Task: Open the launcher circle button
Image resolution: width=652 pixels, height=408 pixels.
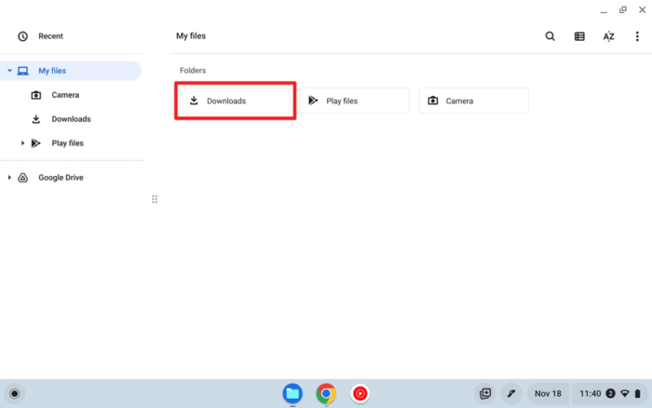Action: [15, 393]
